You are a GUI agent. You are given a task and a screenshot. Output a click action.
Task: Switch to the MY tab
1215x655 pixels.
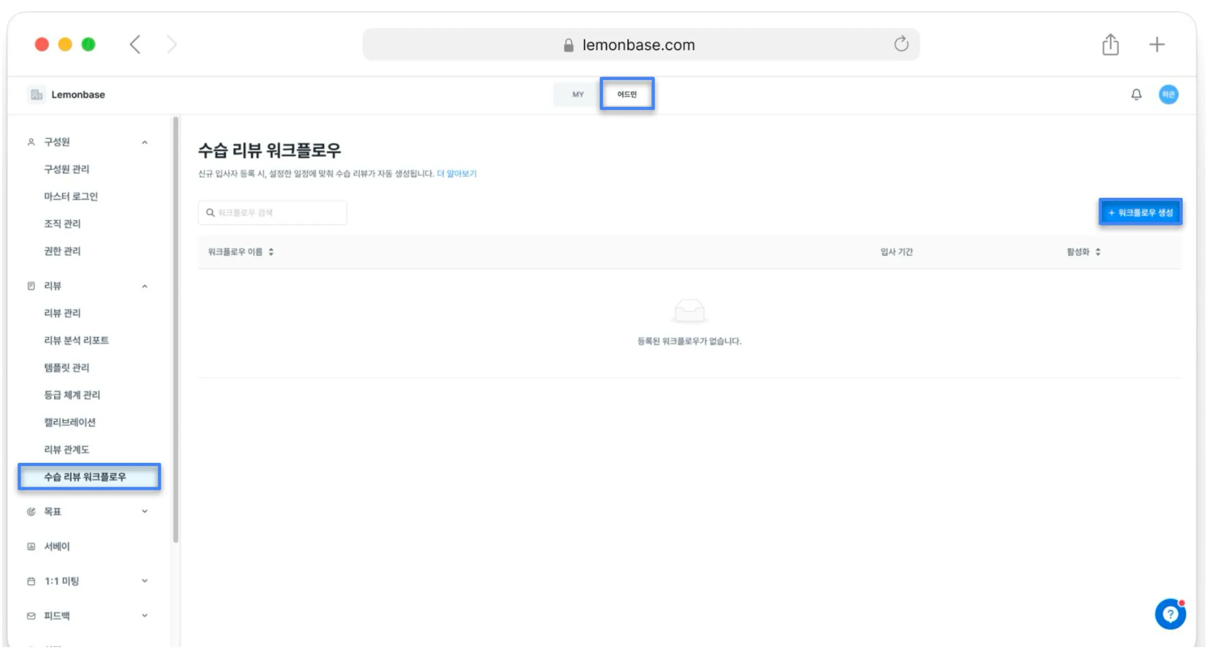pyautogui.click(x=577, y=95)
